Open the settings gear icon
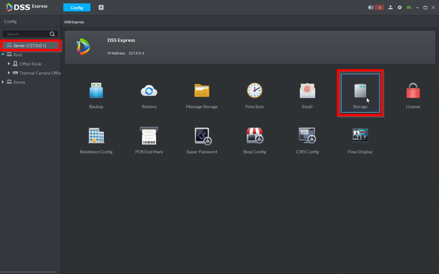Screen dimensions: 439x274 [x=399, y=8]
